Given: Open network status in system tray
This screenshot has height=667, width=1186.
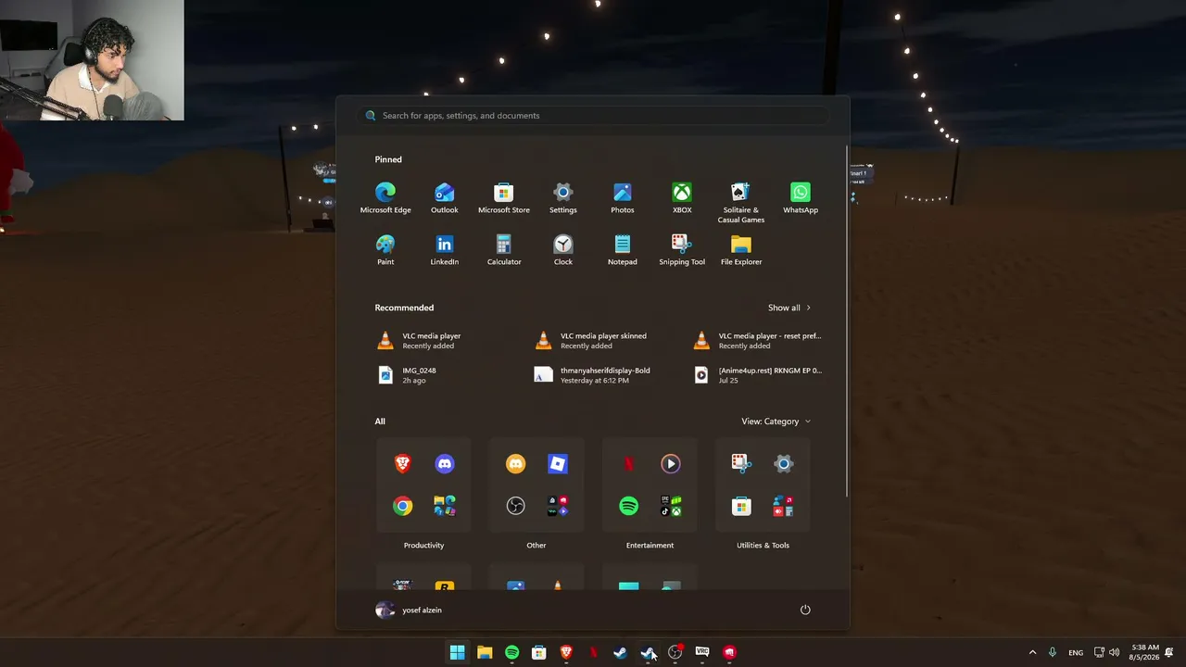Looking at the screenshot, I should coord(1099,652).
